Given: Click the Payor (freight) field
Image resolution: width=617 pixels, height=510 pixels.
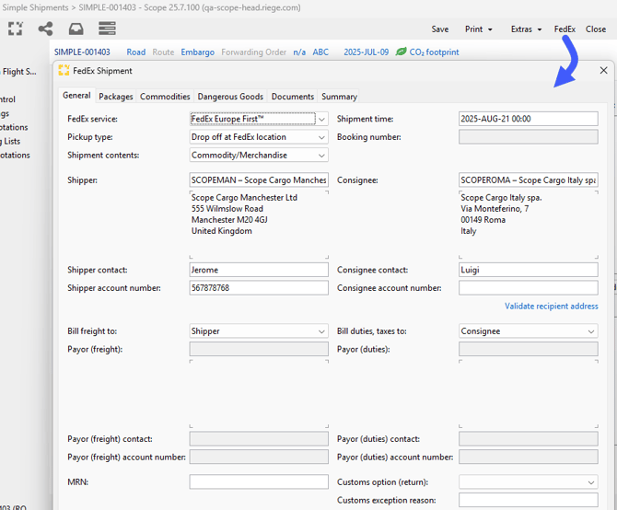Looking at the screenshot, I should click(x=259, y=349).
